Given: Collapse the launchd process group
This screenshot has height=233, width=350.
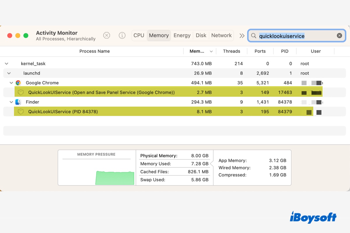Looking at the screenshot, I should (x=9, y=73).
